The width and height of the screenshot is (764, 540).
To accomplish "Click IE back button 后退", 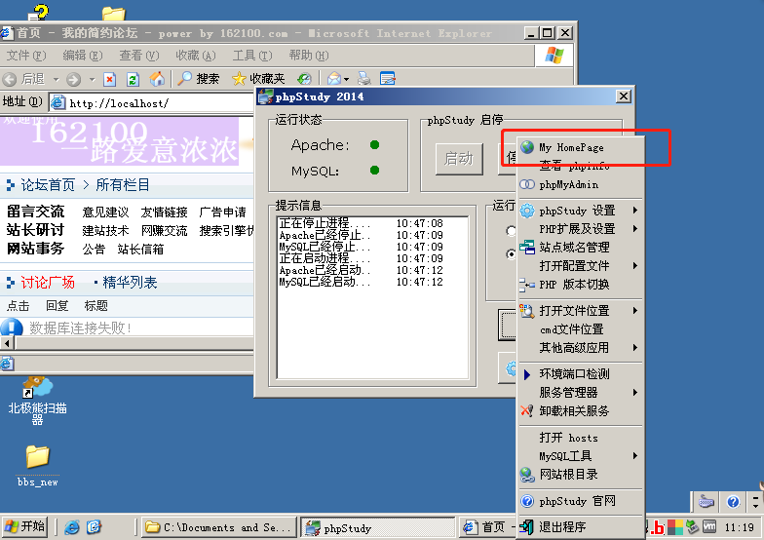I will 23,79.
